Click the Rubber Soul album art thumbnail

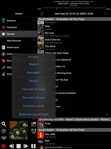[x=18, y=130]
